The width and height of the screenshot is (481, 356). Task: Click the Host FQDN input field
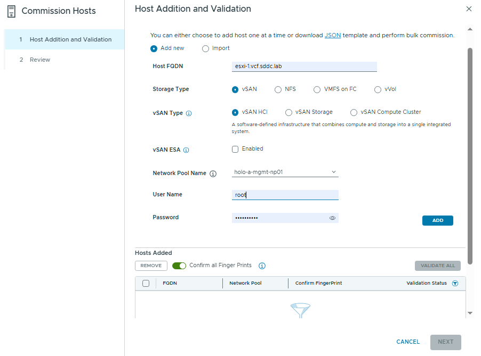tap(304, 67)
